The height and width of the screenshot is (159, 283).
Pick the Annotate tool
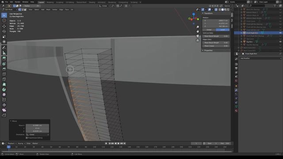tap(4, 48)
